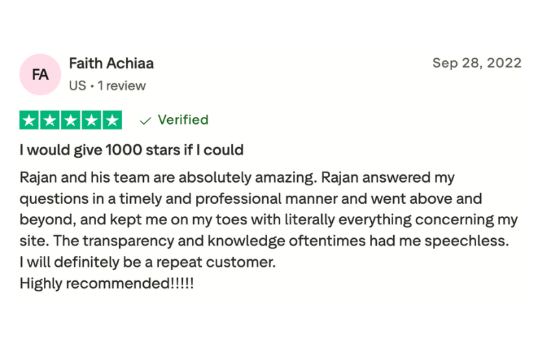Open reviewer Faith Achiaa's profile name
The height and width of the screenshot is (342, 548).
(x=111, y=64)
